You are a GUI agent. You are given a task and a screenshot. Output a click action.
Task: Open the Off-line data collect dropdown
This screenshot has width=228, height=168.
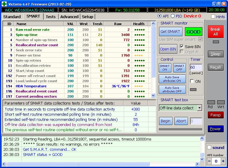(200, 108)
